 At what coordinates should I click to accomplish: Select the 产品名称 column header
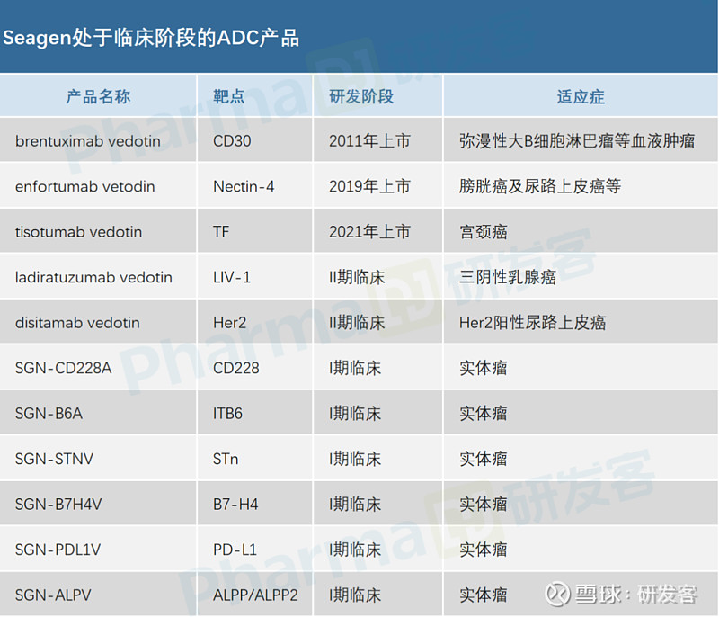click(x=98, y=95)
